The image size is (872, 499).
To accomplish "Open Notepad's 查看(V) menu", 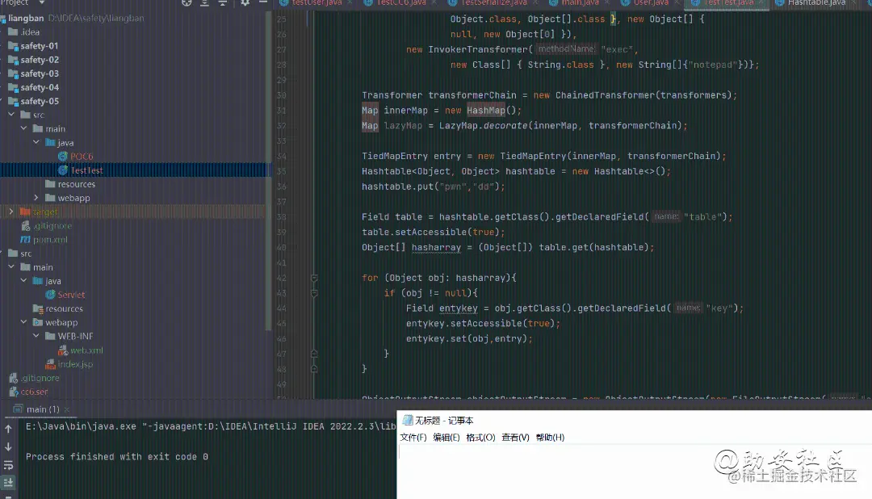I will (515, 438).
